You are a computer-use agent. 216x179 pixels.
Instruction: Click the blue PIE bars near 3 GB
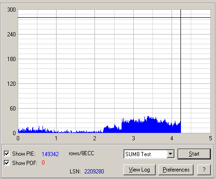[133, 126]
